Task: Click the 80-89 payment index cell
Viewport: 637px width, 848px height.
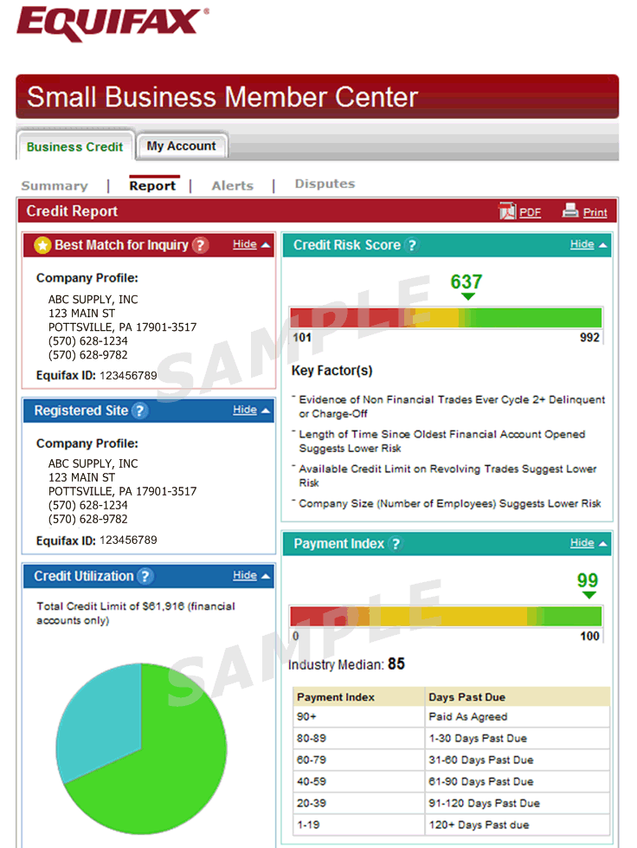Action: pyautogui.click(x=359, y=738)
